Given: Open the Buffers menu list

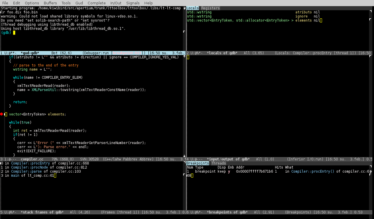Looking at the screenshot, I should (50, 3).
